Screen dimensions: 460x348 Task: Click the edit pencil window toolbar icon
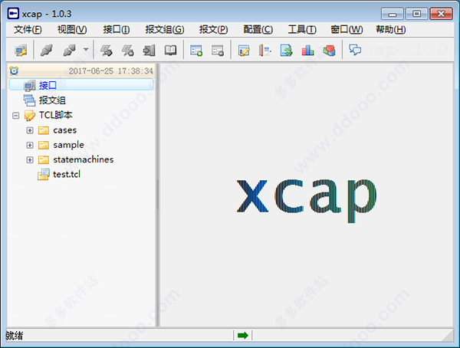(x=244, y=50)
